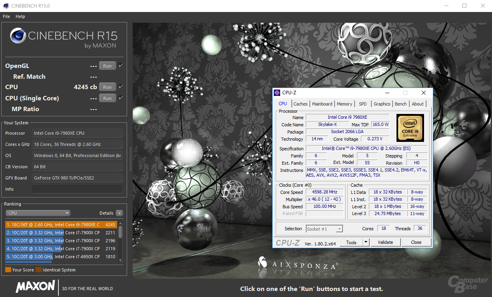Click the orange Your Score swatch
This screenshot has height=297, width=492.
[8, 270]
